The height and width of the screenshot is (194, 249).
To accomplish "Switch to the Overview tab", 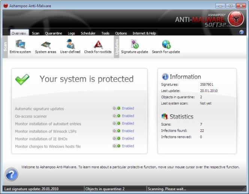I will [x=19, y=33].
